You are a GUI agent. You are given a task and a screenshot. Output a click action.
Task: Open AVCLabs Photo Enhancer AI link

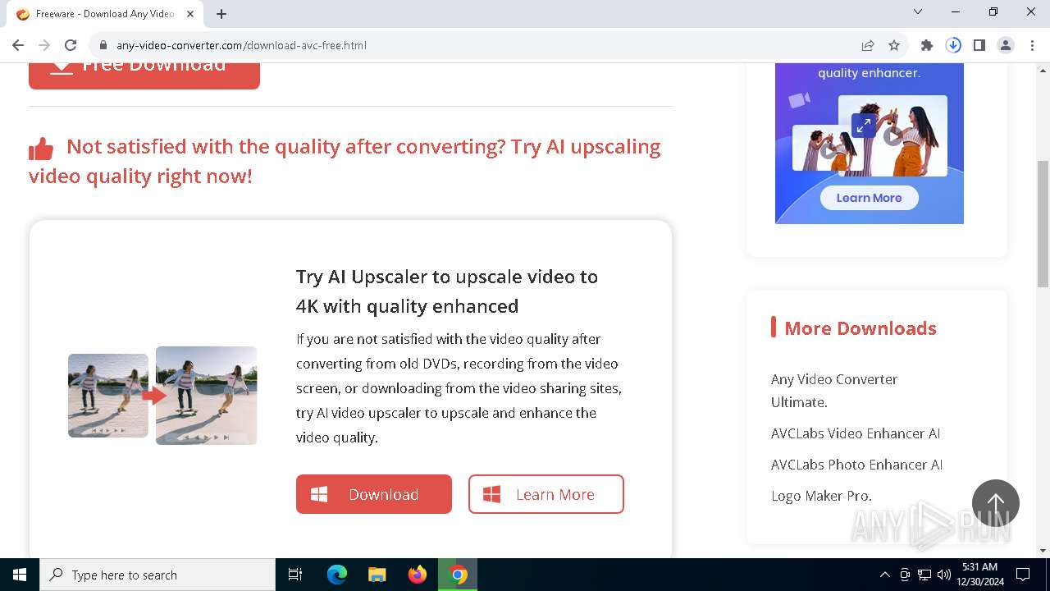tap(856, 465)
